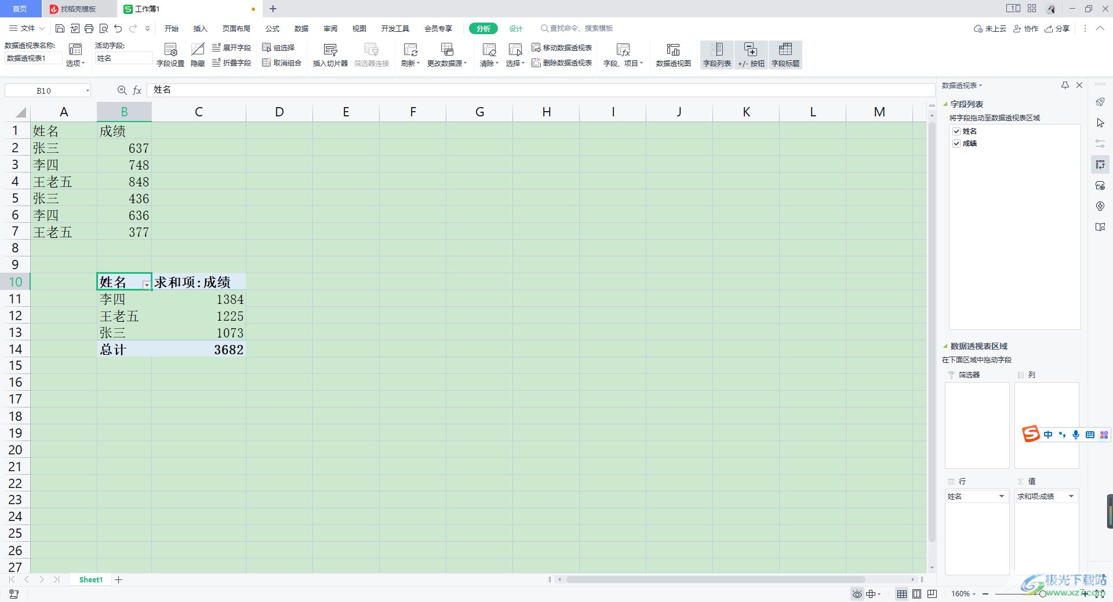This screenshot has width=1113, height=602.
Task: Expand field (展开字段)
Action: click(x=232, y=47)
